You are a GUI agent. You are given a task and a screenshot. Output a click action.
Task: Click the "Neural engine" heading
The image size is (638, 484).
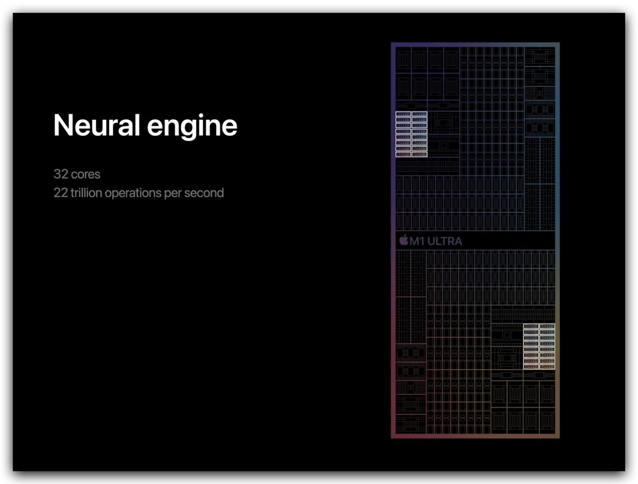[145, 126]
